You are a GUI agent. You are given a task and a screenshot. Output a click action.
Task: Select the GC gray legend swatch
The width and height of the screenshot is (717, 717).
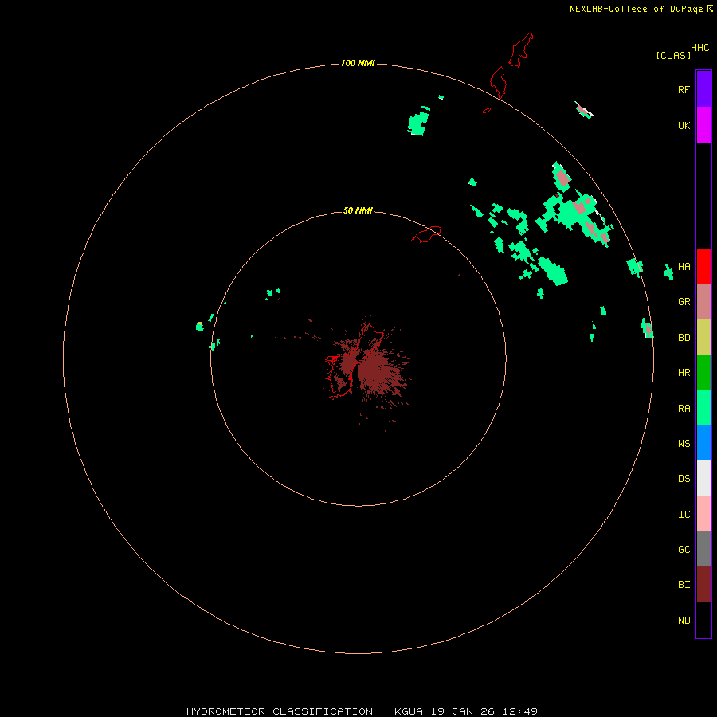(x=703, y=549)
